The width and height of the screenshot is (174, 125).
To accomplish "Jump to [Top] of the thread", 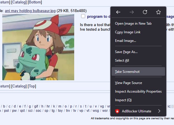I will pyautogui.click(x=32, y=86).
